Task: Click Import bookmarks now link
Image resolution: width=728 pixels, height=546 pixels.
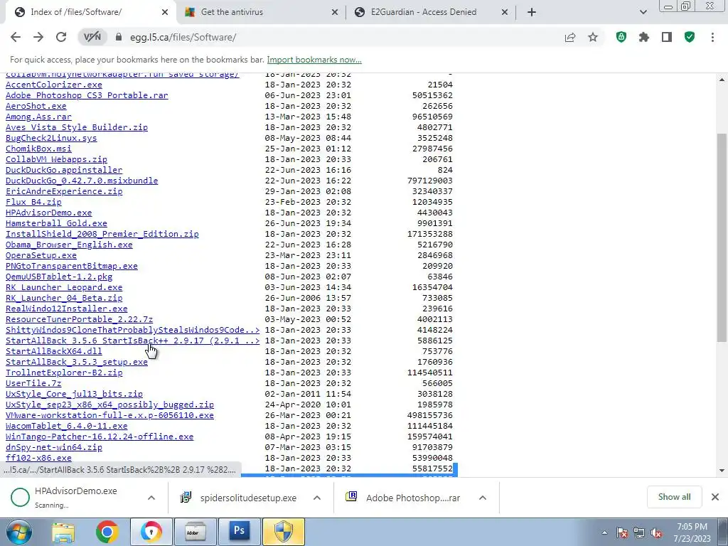Action: [x=314, y=60]
